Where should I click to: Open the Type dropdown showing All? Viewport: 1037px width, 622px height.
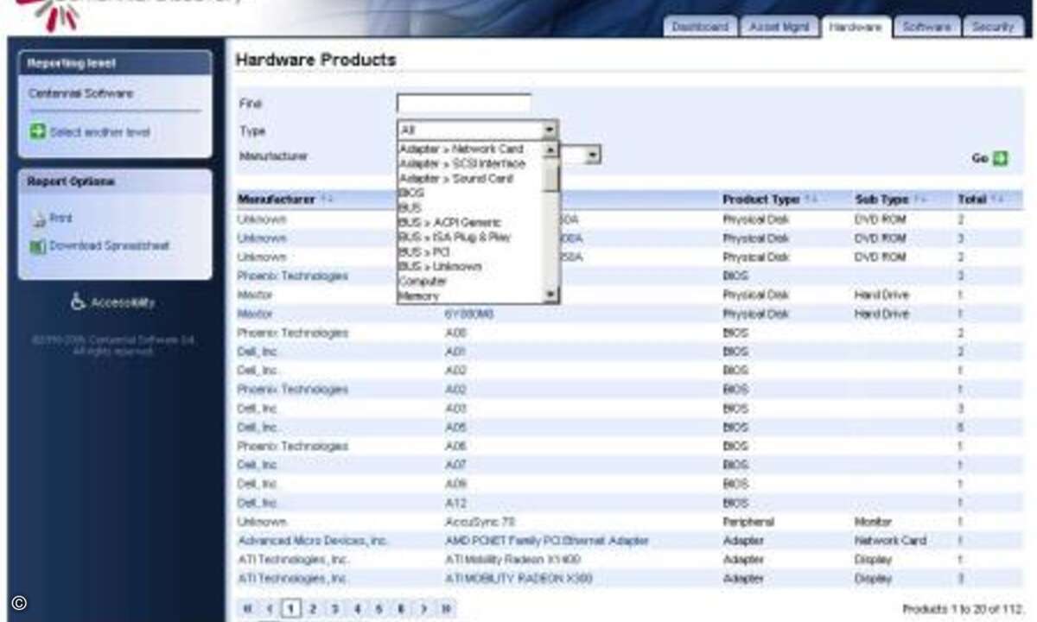[477, 130]
